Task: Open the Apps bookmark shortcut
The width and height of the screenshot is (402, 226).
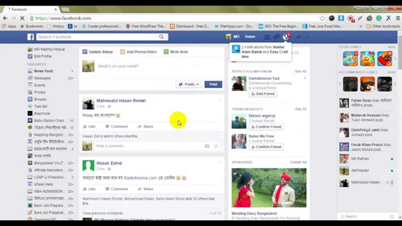Action: coord(9,26)
